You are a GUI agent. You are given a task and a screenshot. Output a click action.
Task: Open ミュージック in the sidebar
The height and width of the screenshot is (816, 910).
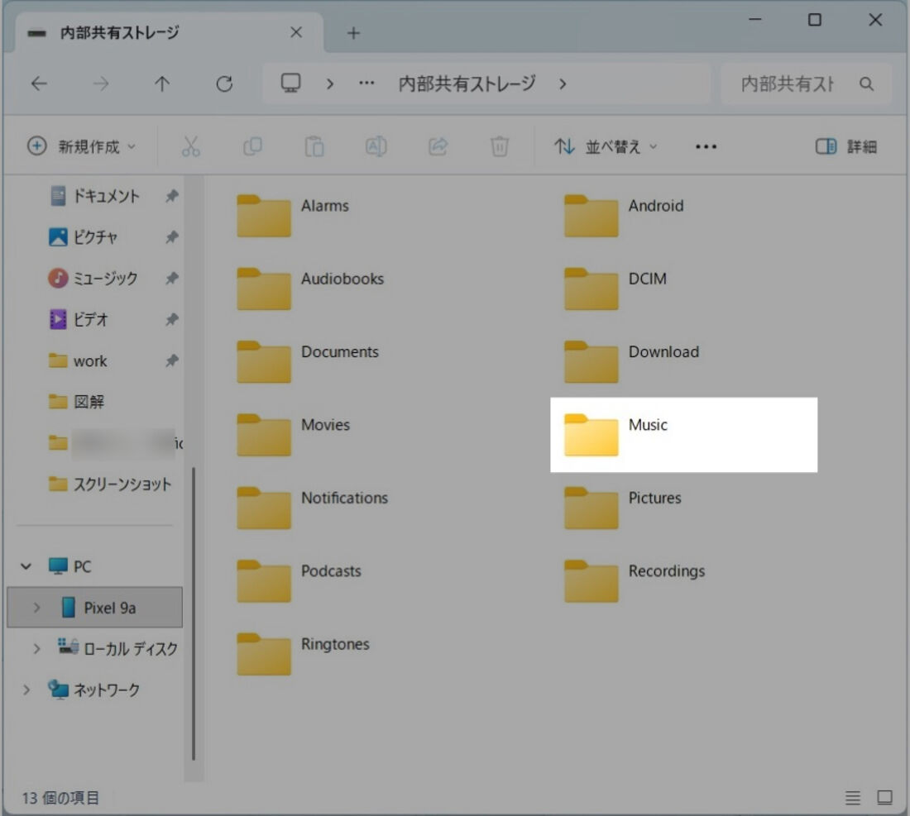point(93,279)
